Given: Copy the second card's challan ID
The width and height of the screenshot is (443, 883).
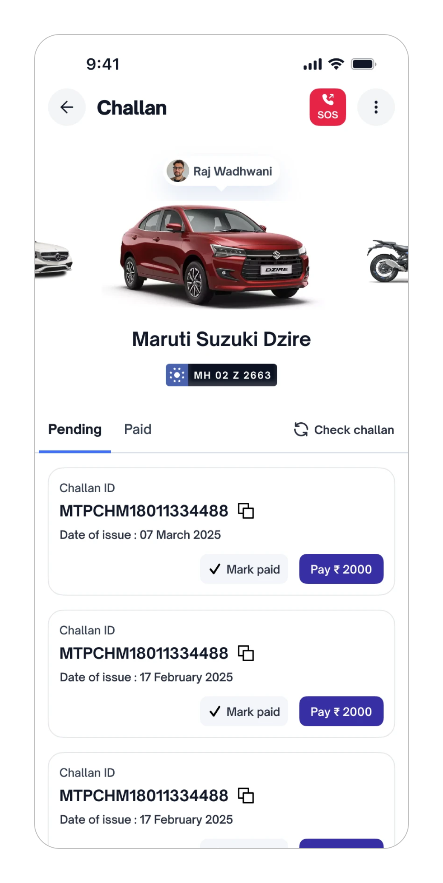Looking at the screenshot, I should pos(246,653).
